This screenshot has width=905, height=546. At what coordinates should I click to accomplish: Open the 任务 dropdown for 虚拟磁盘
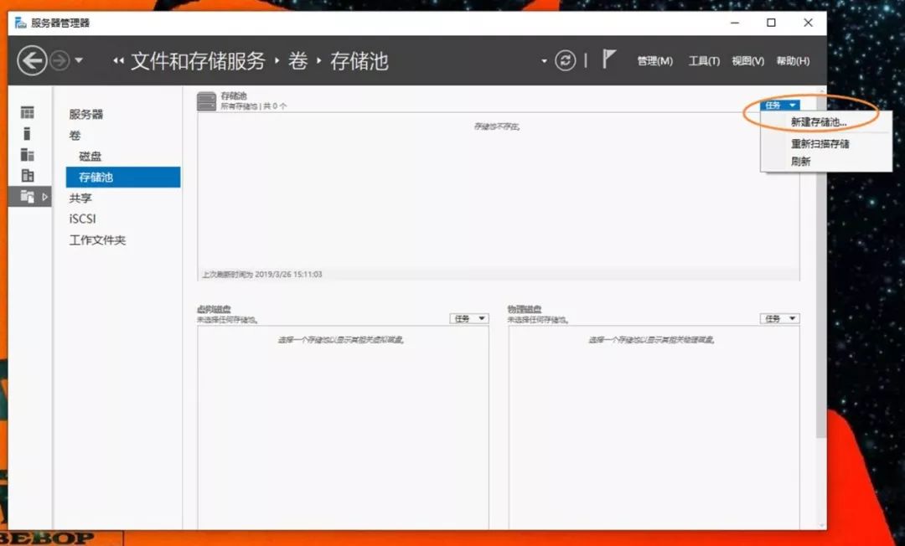[x=469, y=318]
